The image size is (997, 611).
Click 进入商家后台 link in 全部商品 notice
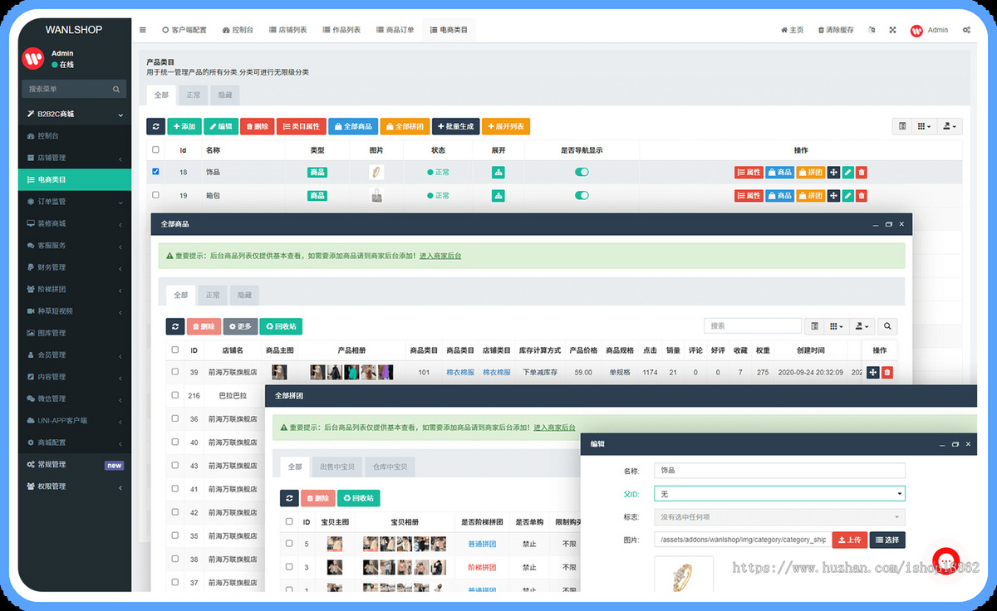click(x=440, y=256)
